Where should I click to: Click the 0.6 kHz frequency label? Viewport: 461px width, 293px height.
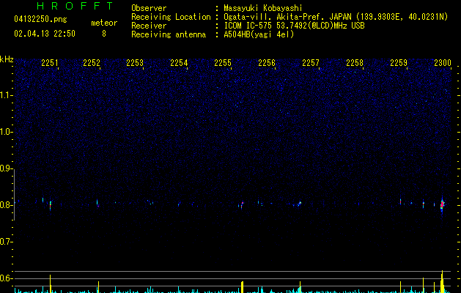pos(6,278)
